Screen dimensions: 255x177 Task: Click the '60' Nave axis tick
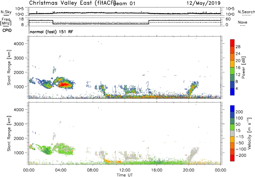pos(228,19)
